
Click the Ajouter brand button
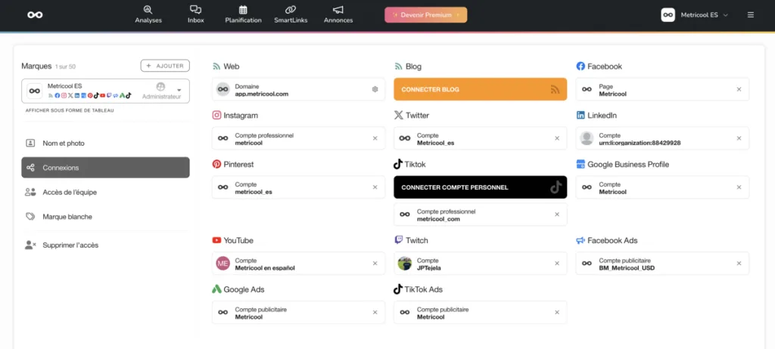click(x=165, y=66)
